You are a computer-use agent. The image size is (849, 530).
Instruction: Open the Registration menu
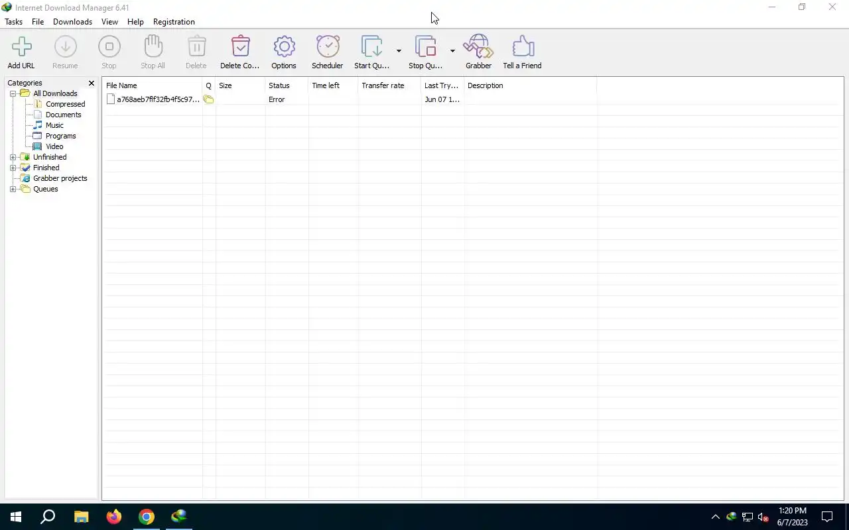(x=174, y=22)
